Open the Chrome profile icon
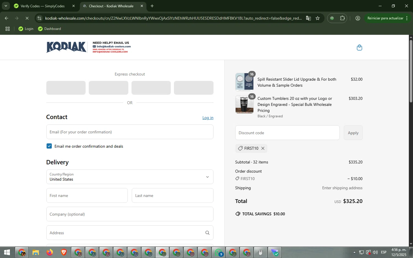The image size is (413, 258). [x=358, y=18]
